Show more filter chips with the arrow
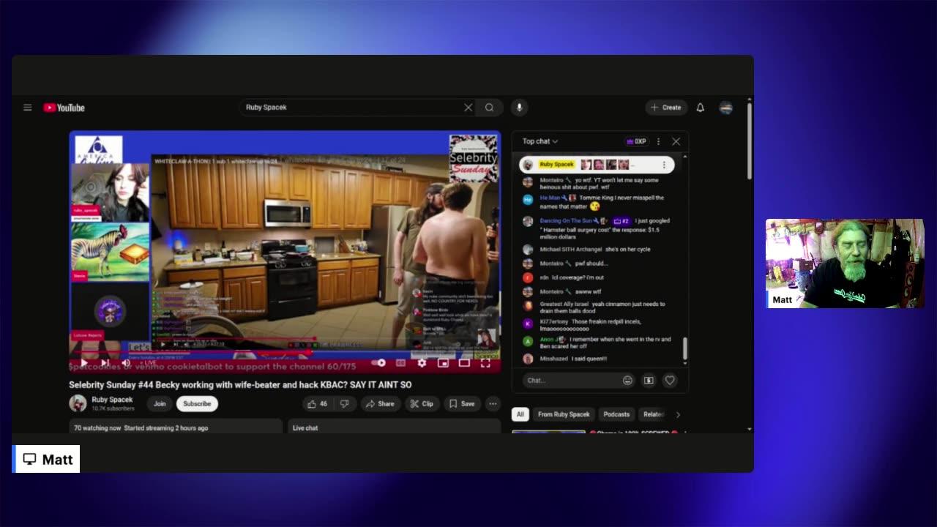 pyautogui.click(x=678, y=414)
